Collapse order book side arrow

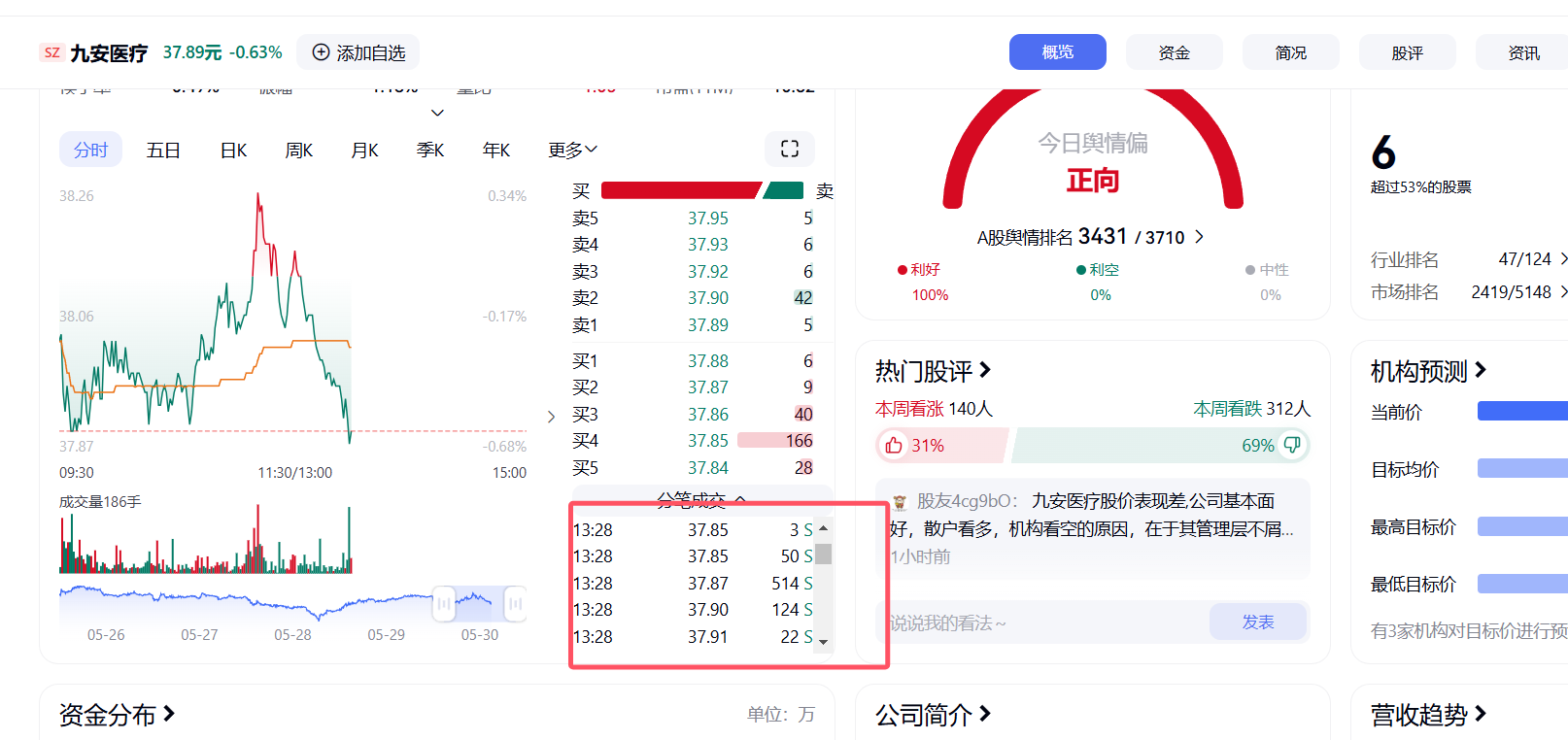pyautogui.click(x=551, y=417)
